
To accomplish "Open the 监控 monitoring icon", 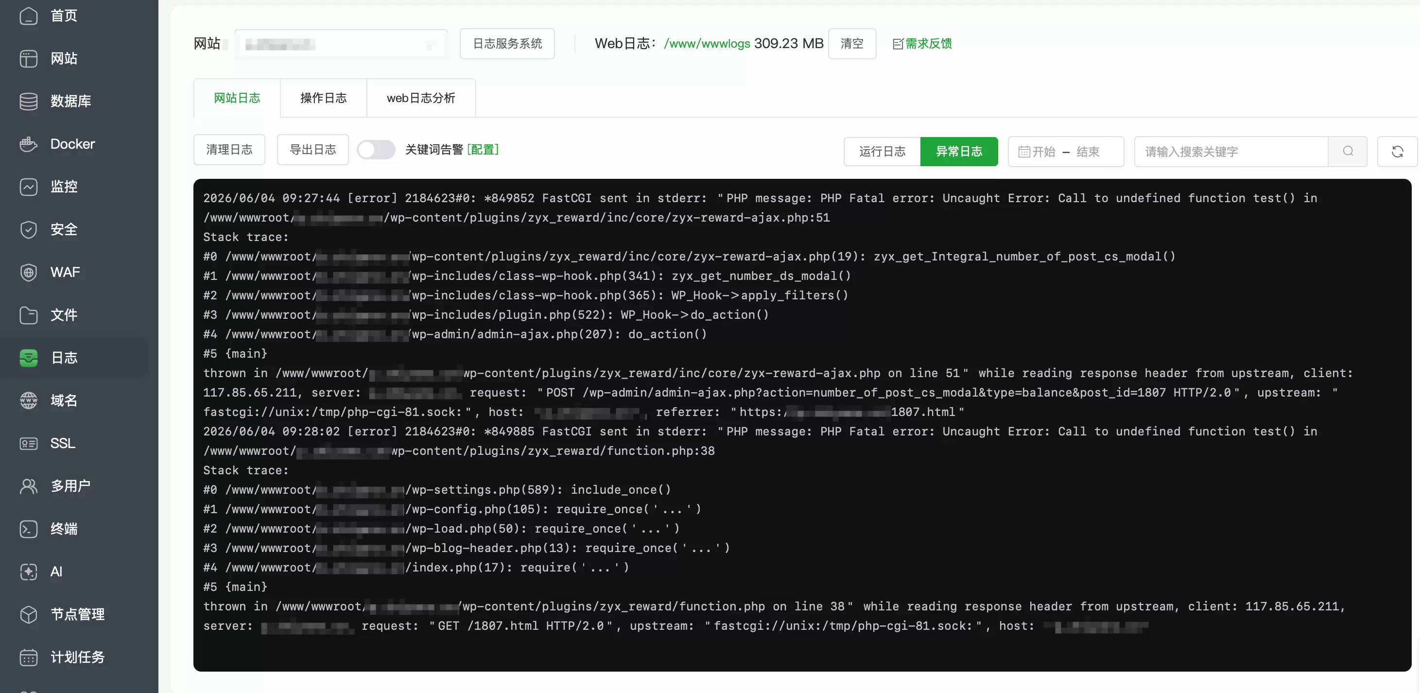I will pos(28,187).
